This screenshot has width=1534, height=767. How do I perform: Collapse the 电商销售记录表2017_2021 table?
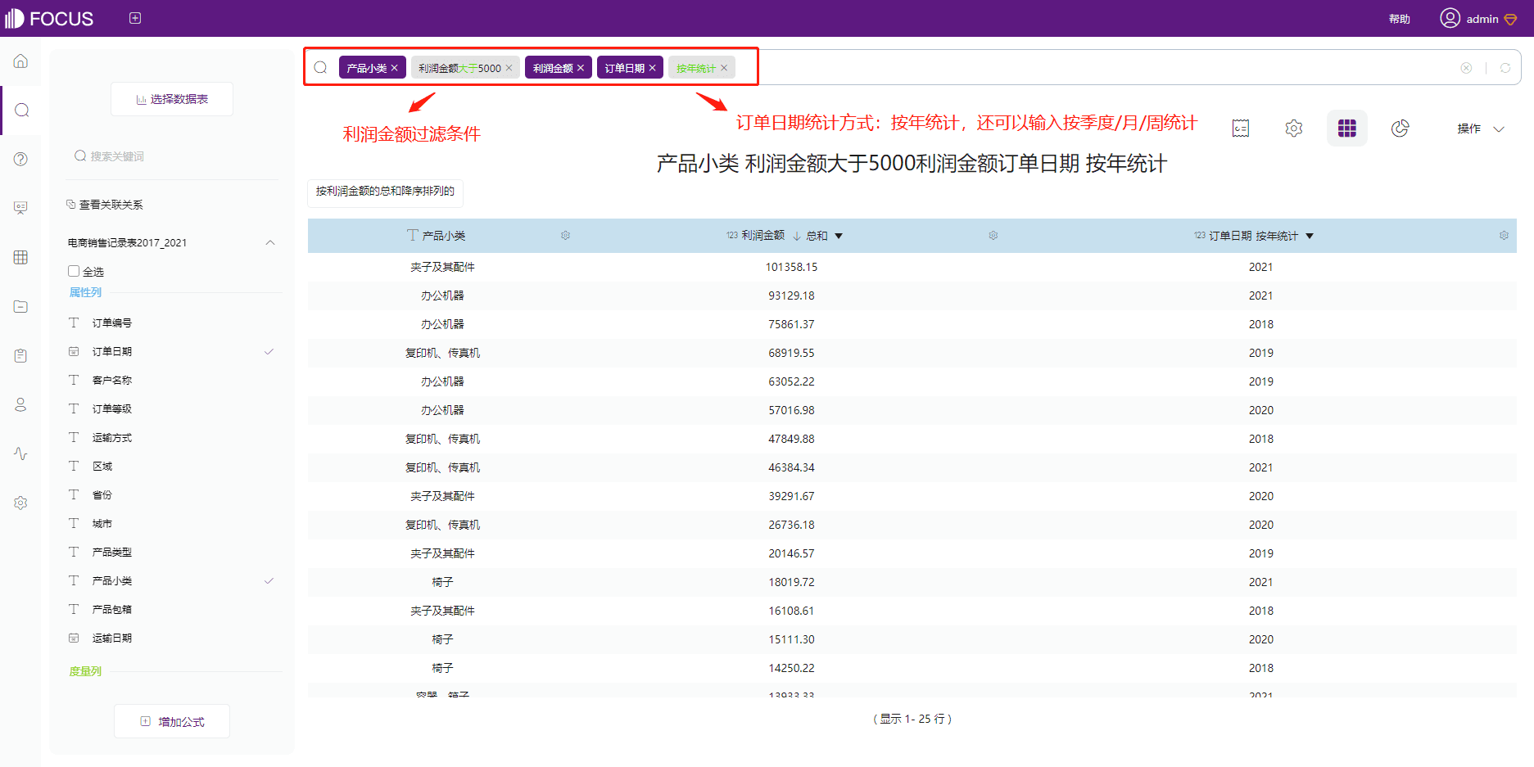pos(270,243)
